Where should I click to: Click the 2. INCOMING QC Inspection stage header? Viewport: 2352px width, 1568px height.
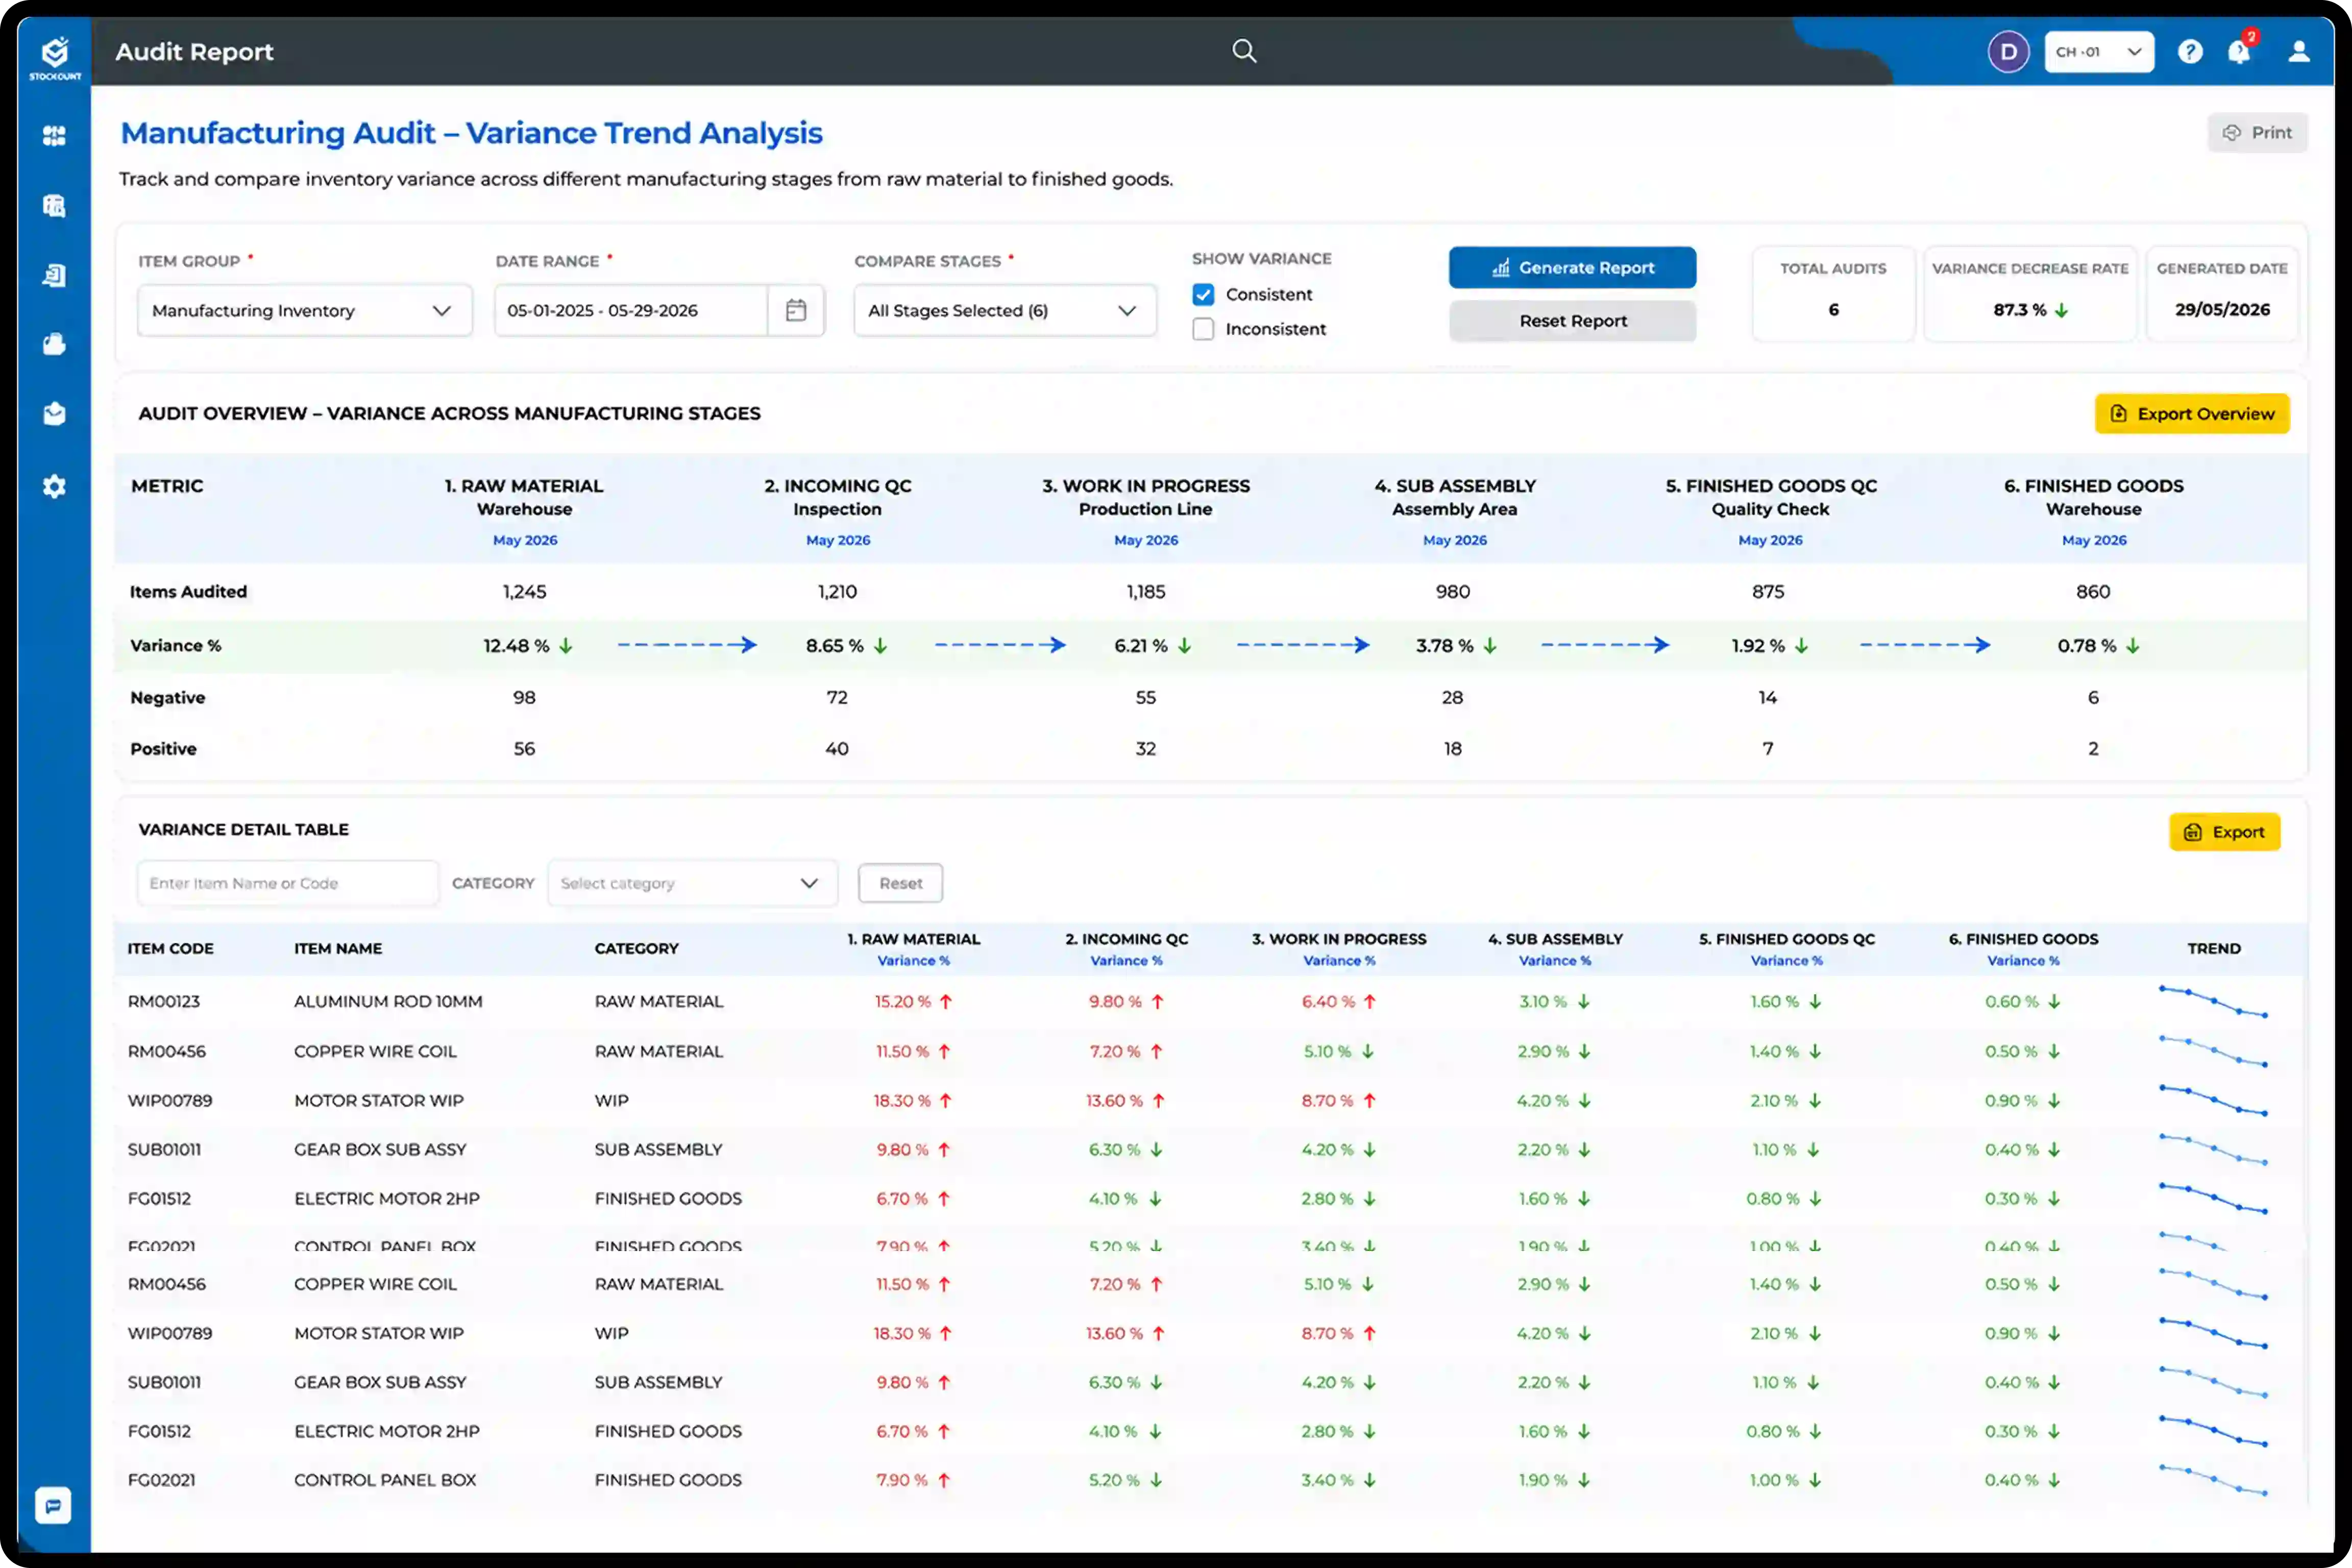point(837,497)
